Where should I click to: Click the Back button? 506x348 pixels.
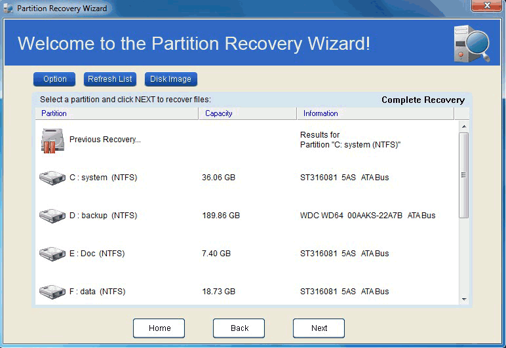pyautogui.click(x=239, y=328)
